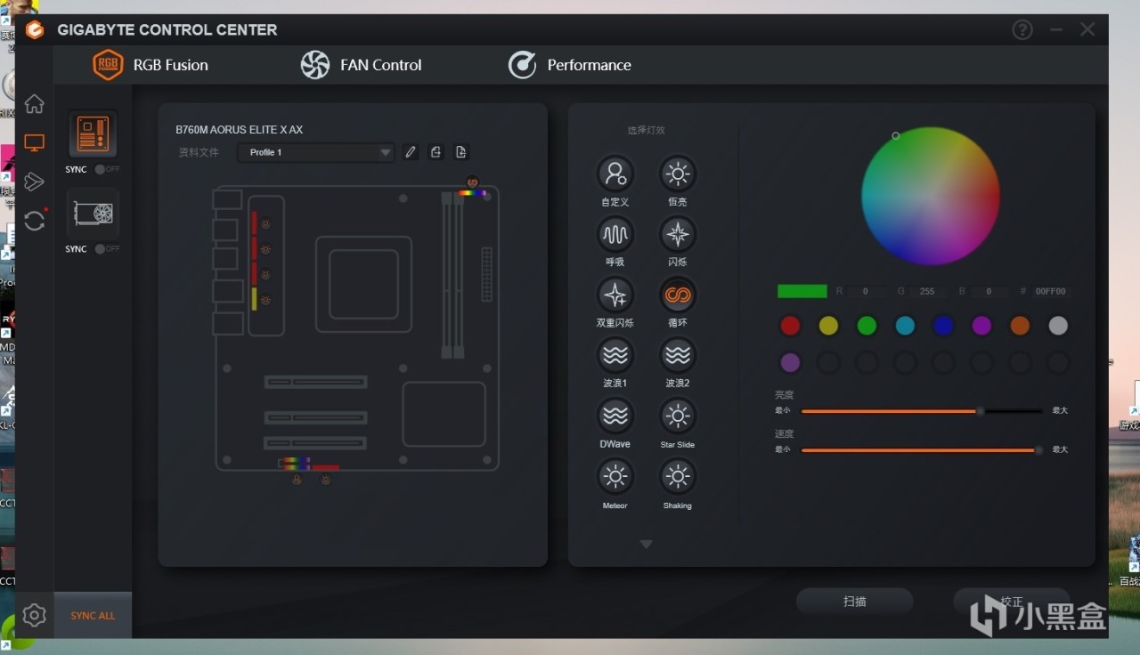This screenshot has height=655, width=1140.
Task: Open the Profile 1 dropdown
Action: 315,152
